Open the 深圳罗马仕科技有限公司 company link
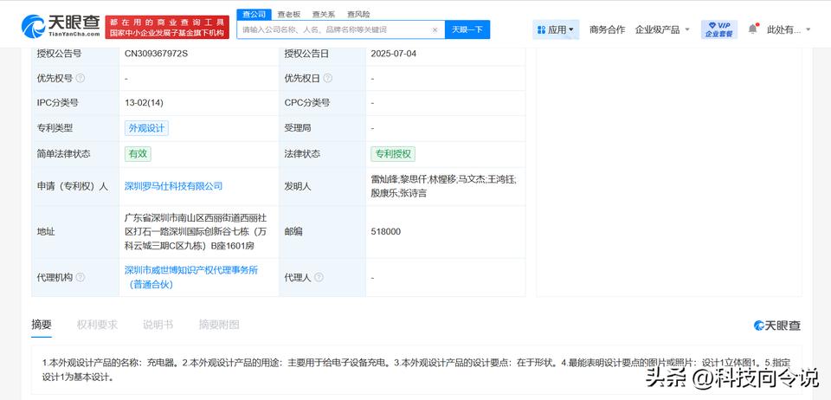Screen dimensions: 831x400 pos(173,186)
